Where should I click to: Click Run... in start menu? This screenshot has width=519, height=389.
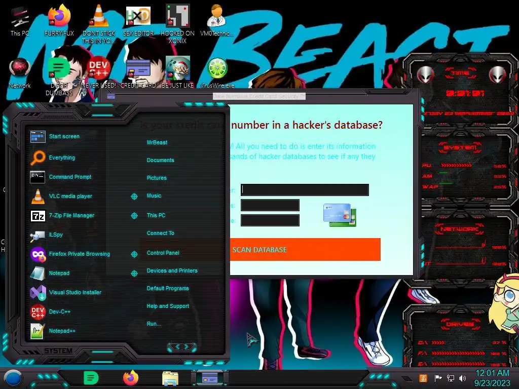point(154,324)
